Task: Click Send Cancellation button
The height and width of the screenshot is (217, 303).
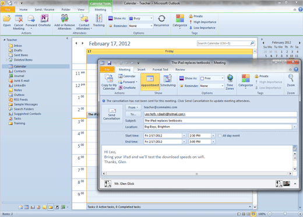Action: (x=112, y=114)
